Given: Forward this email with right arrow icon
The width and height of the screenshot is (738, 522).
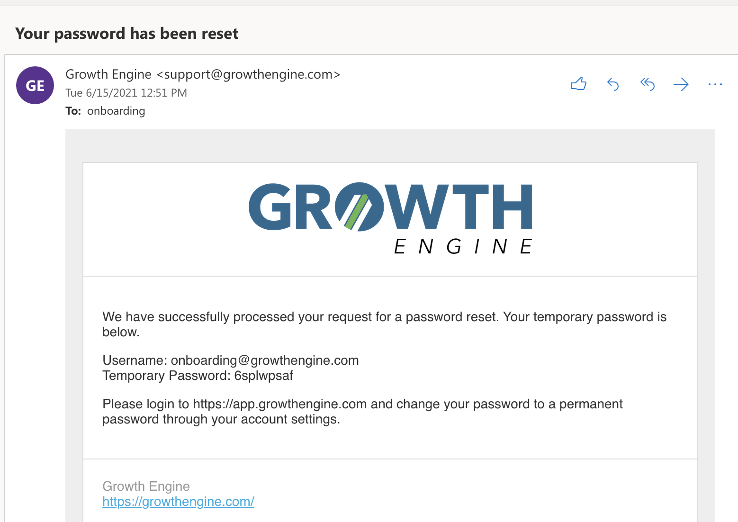Looking at the screenshot, I should 681,84.
